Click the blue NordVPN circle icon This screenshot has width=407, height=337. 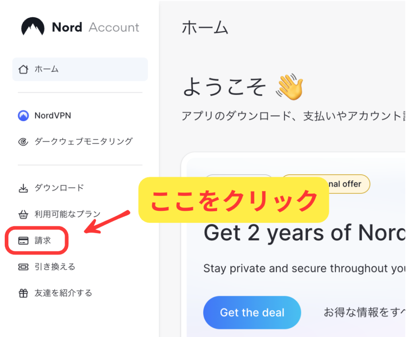(x=24, y=116)
